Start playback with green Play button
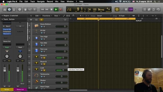The height and width of the screenshot is (92, 163). (x=56, y=9)
